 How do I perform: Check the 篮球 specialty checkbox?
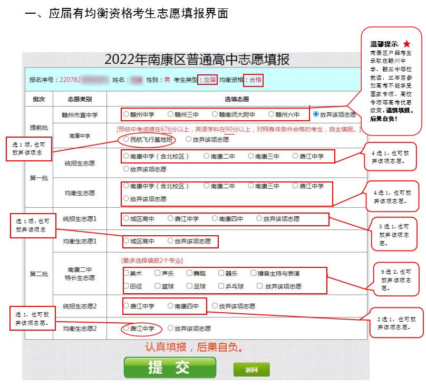[157, 285]
